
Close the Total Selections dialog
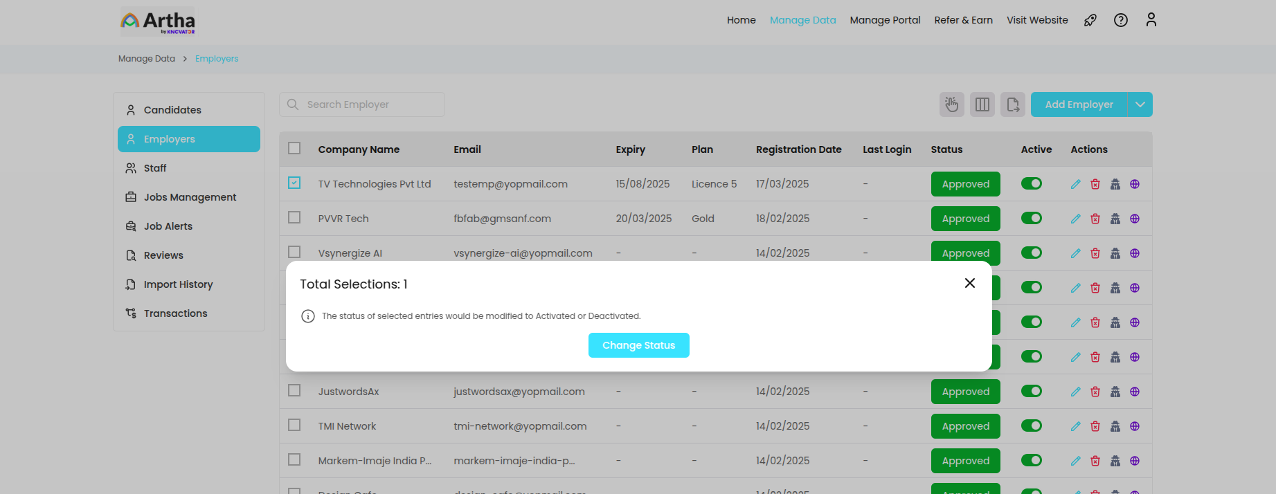(x=969, y=283)
